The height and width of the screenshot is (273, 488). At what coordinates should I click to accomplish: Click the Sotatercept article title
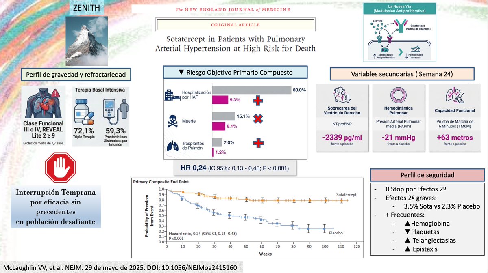pyautogui.click(x=235, y=44)
